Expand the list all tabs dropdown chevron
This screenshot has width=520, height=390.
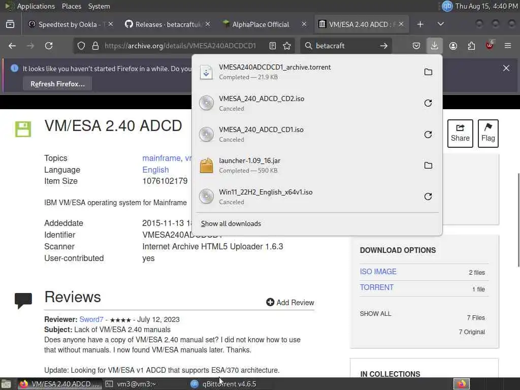click(441, 24)
